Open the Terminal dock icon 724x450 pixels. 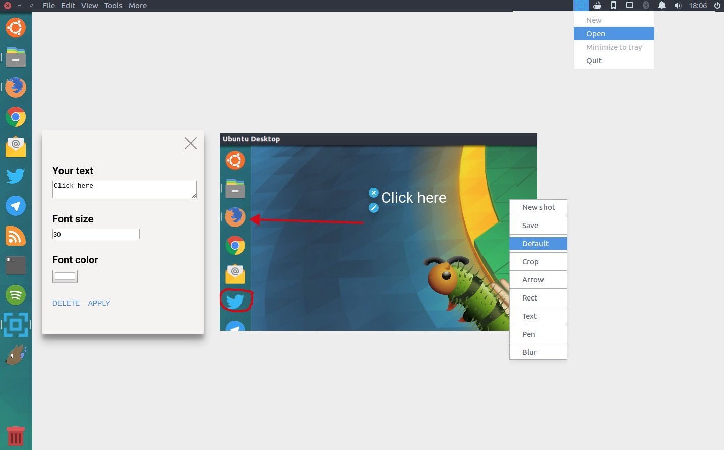pos(16,265)
